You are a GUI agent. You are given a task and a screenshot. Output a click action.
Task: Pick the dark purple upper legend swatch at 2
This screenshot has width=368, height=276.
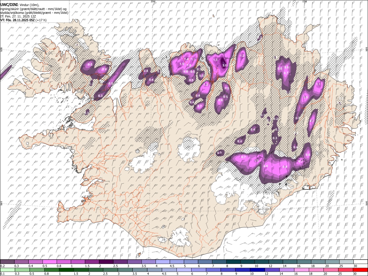[106, 262]
